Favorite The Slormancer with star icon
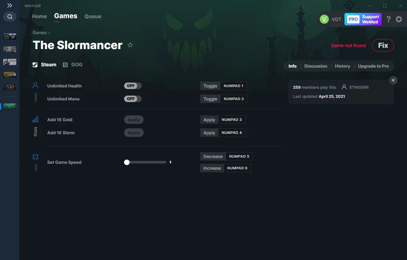 click(x=130, y=45)
